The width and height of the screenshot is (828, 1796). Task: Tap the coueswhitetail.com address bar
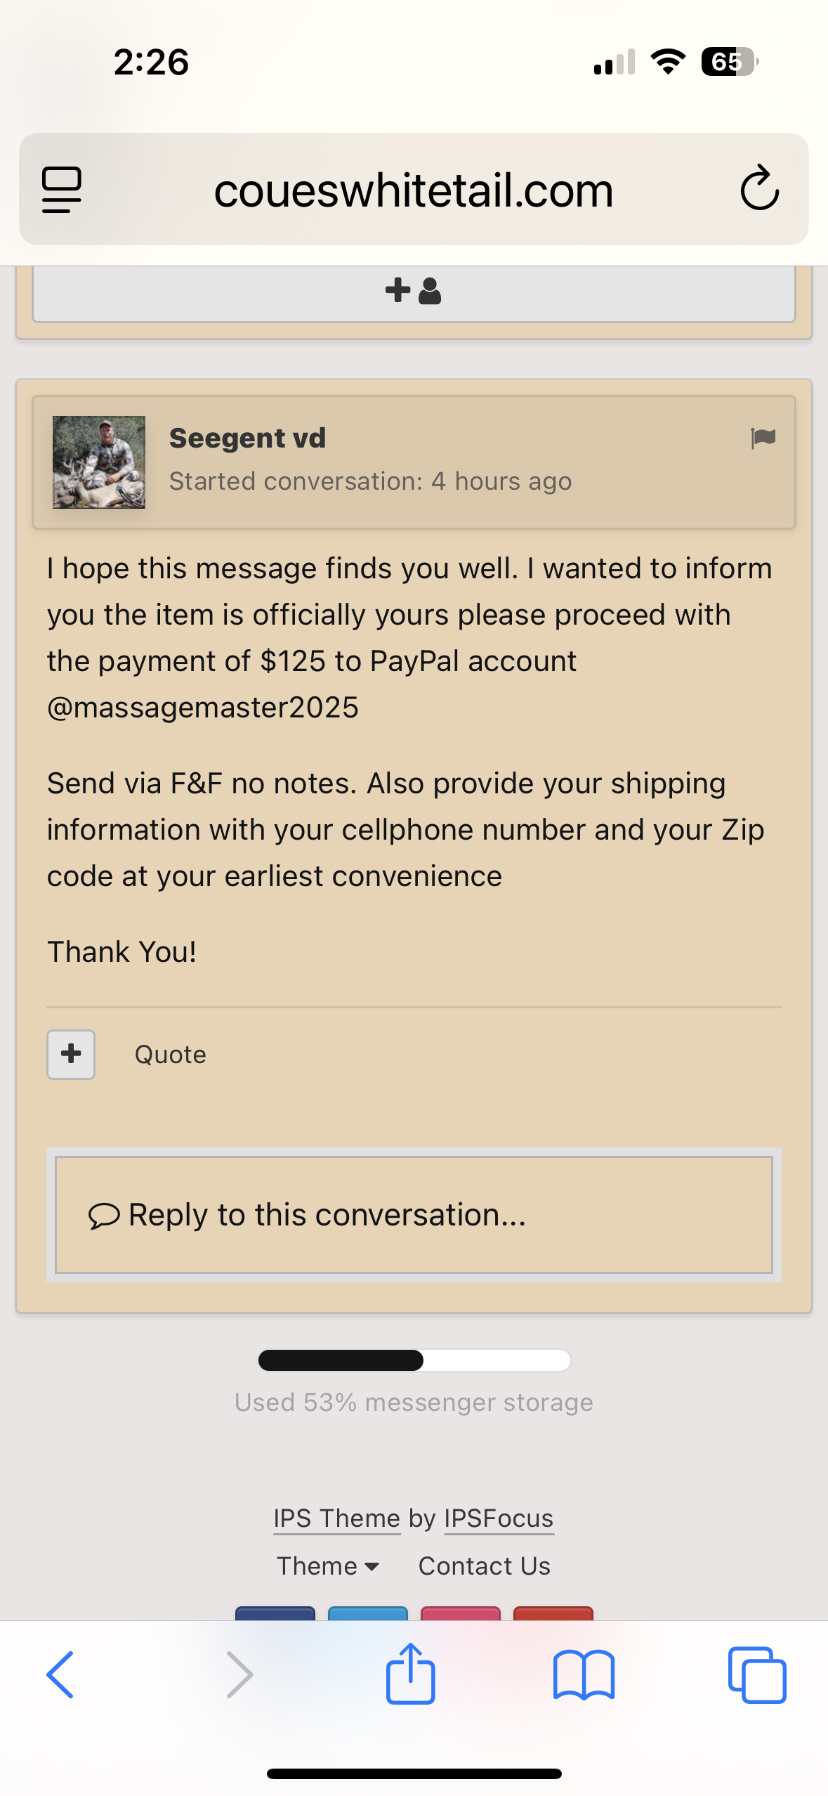[414, 190]
